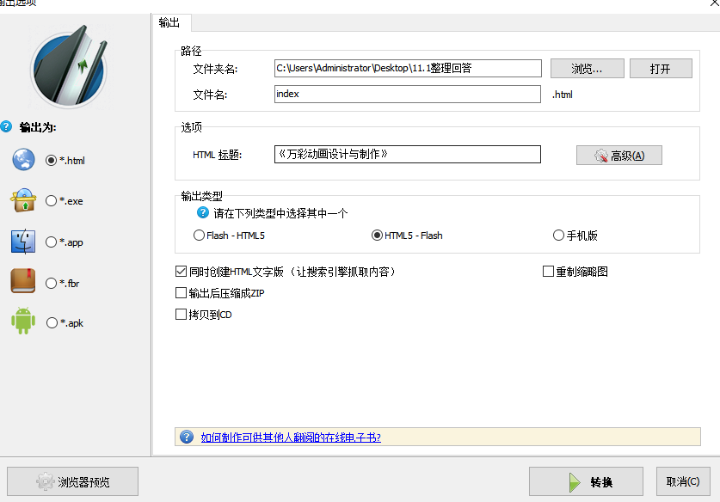Select the *.apk output radio button
720x502 pixels.
tap(52, 323)
